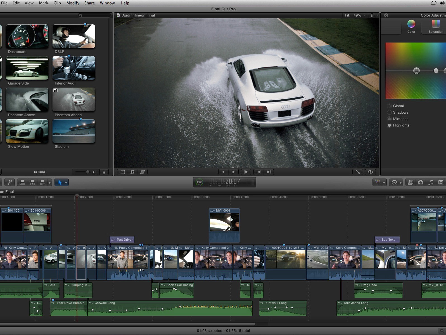Select the Phantom Above clip thumbnail
This screenshot has width=446, height=335.
coord(27,99)
